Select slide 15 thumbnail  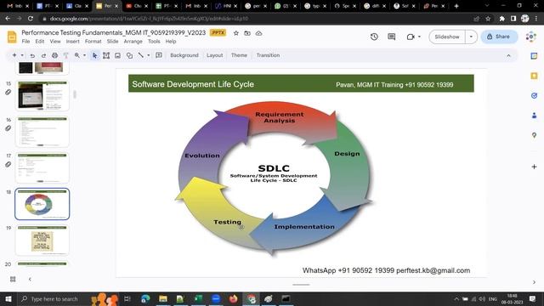[x=42, y=96]
